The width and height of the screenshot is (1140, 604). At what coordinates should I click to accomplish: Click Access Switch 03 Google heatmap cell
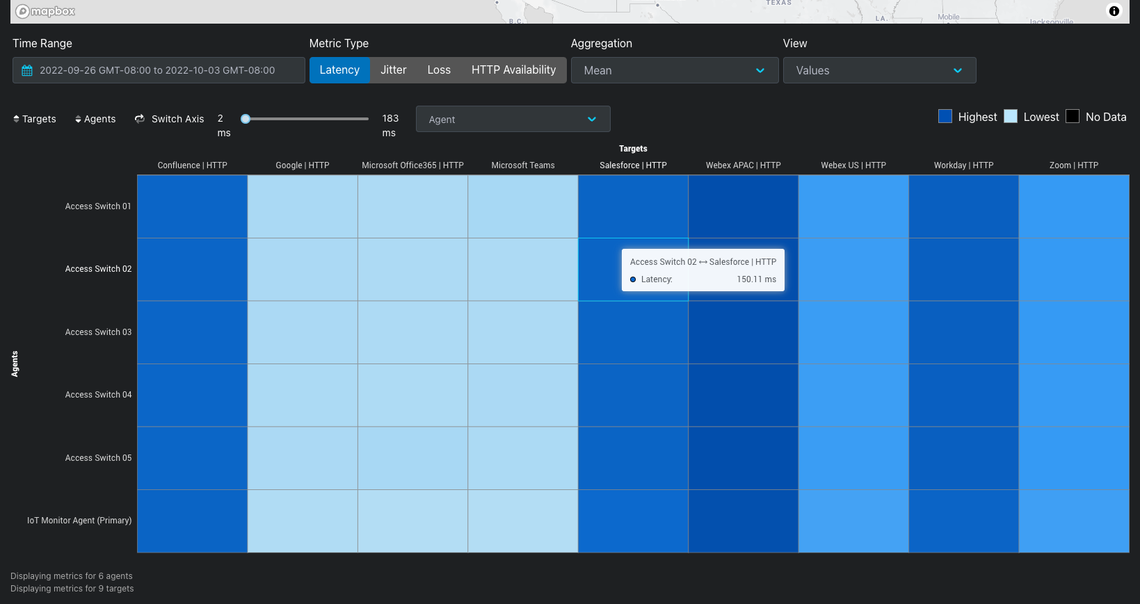303,332
